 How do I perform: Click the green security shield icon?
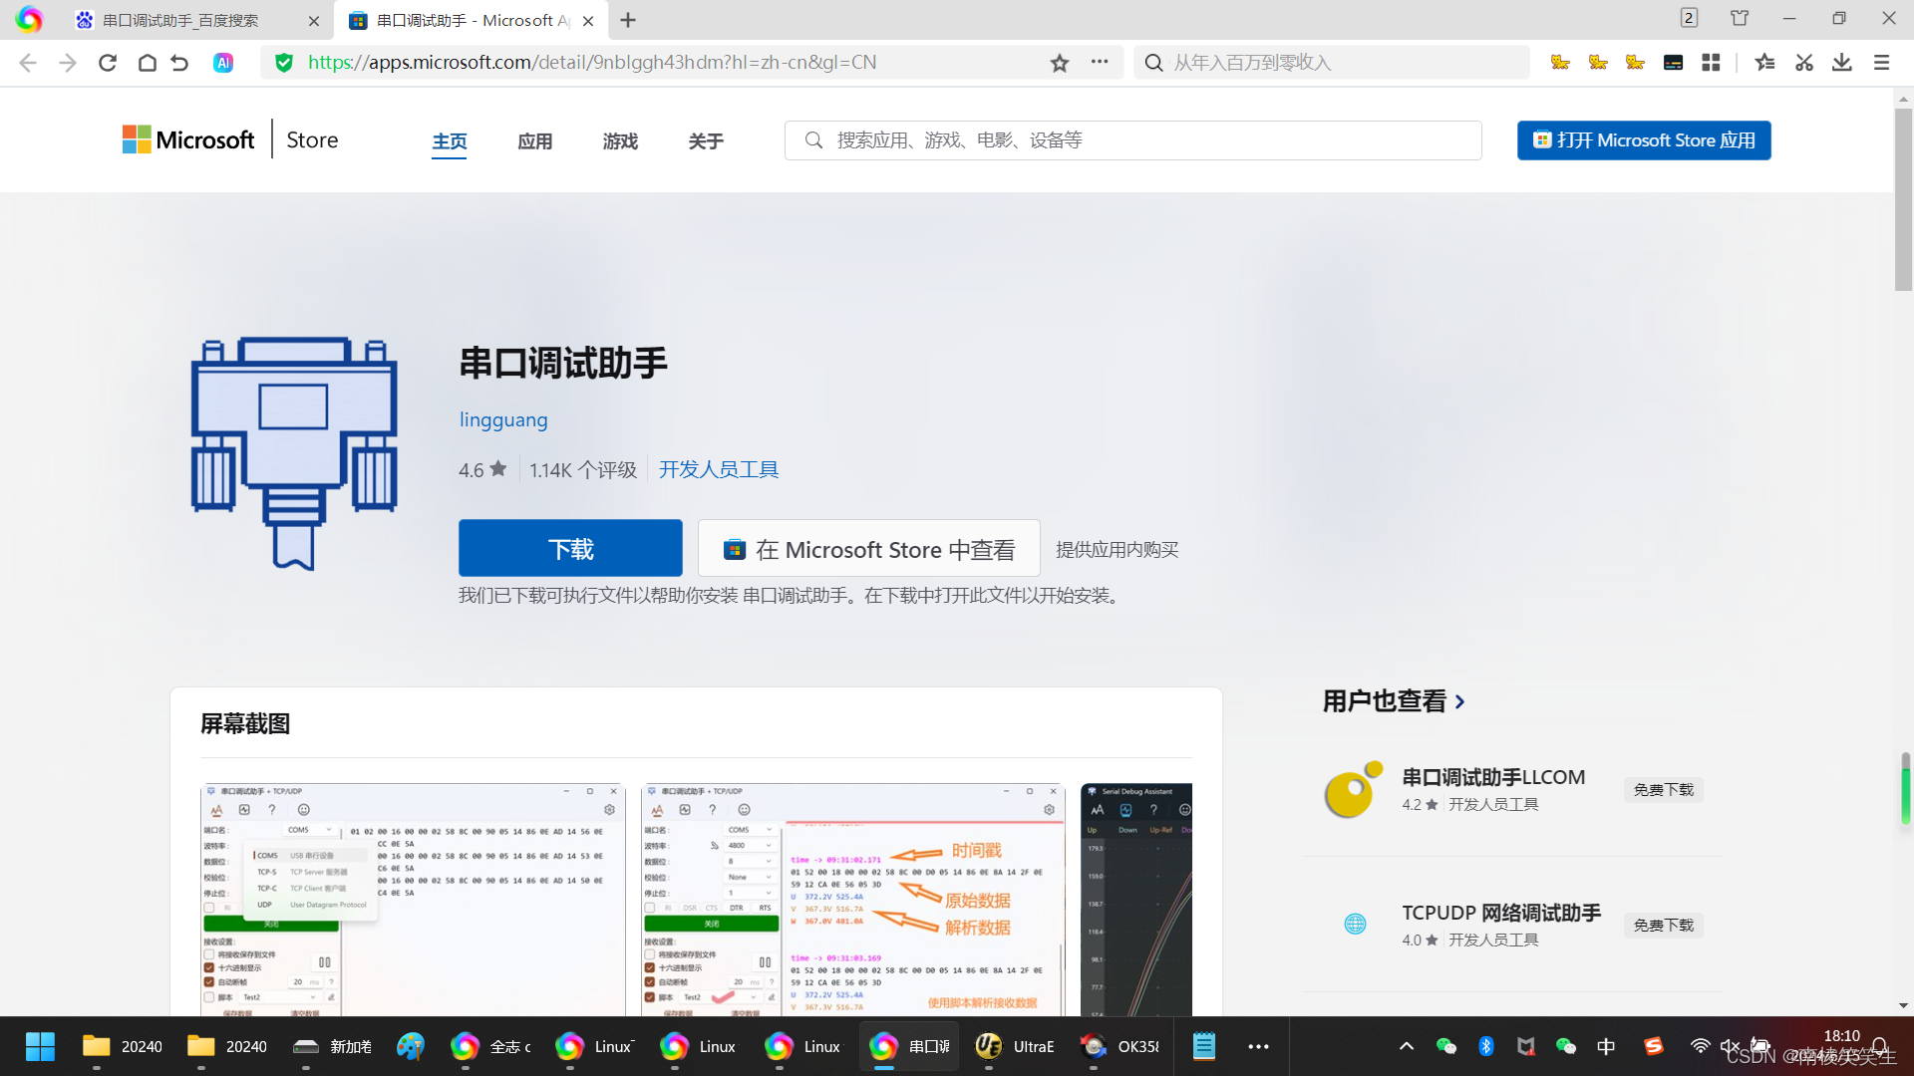[284, 63]
